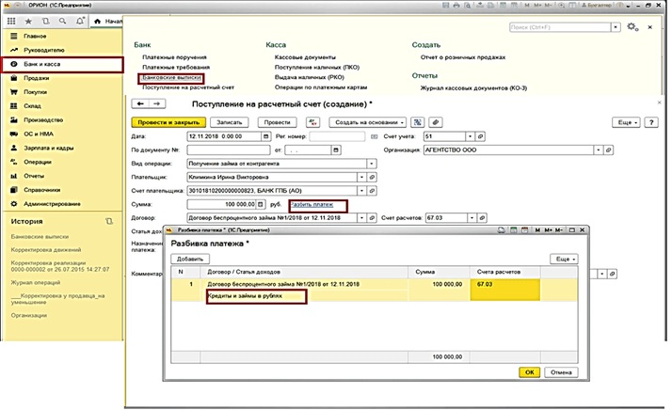The height and width of the screenshot is (410, 672).
Task: Open the Еще menu in payment split dialog
Action: coord(563,258)
